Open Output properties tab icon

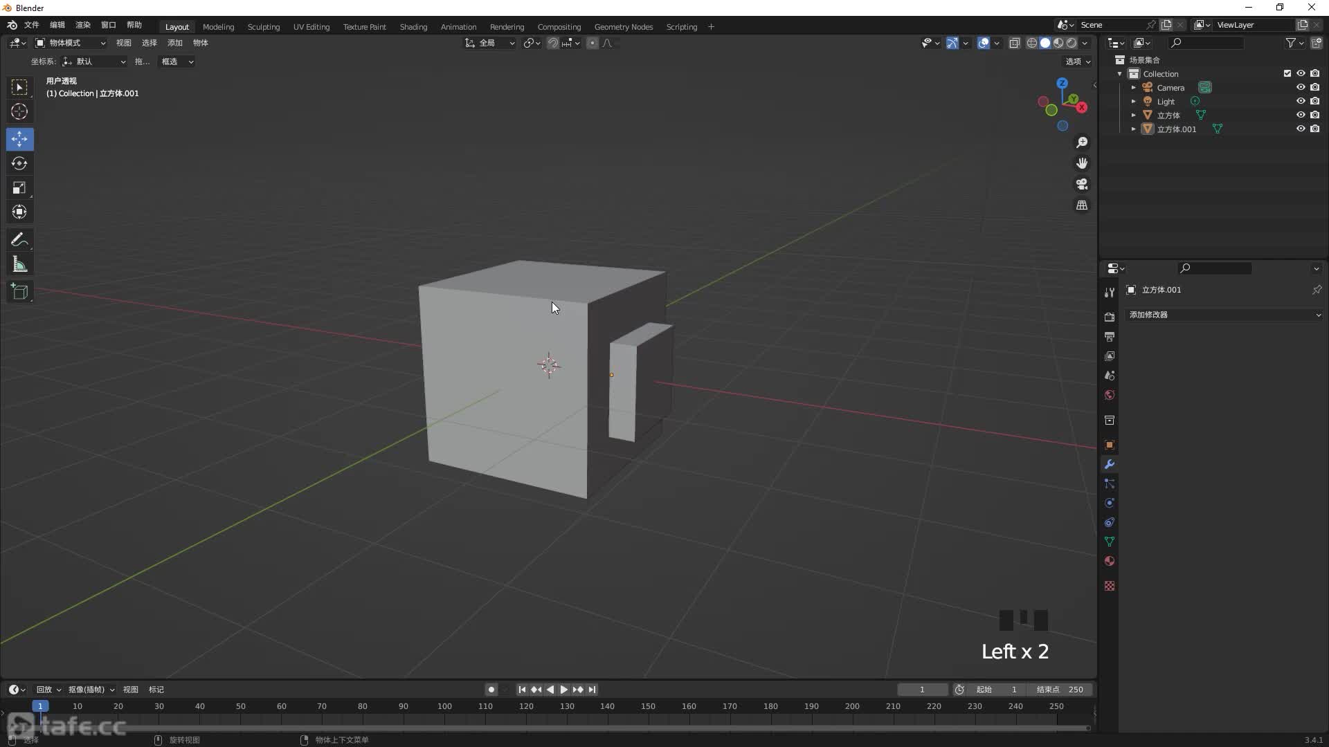pyautogui.click(x=1110, y=336)
